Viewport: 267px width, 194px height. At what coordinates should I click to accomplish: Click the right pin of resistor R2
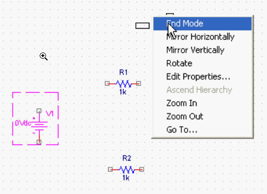tap(142, 169)
